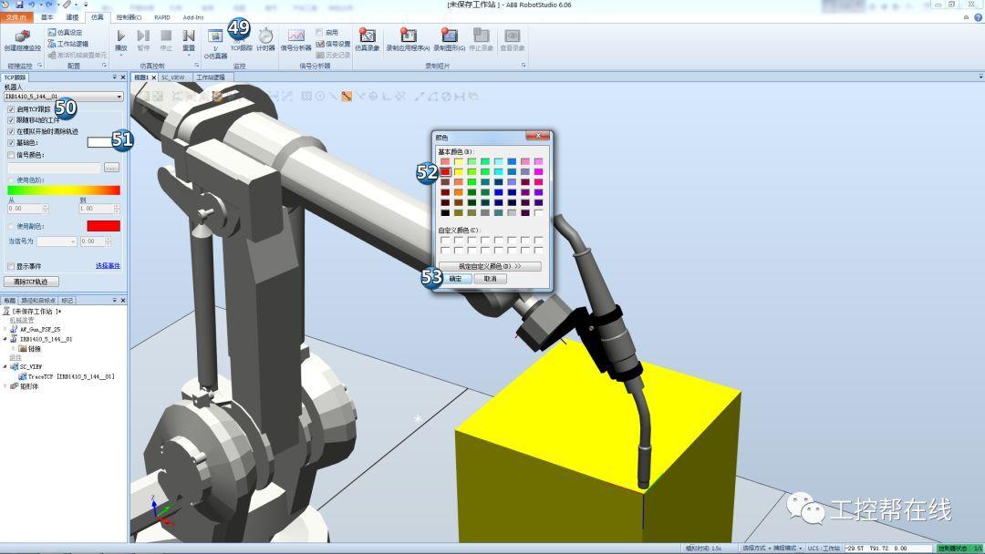Open the 信号分析器 signal analyzer icon
The height and width of the screenshot is (554, 985).
295,36
